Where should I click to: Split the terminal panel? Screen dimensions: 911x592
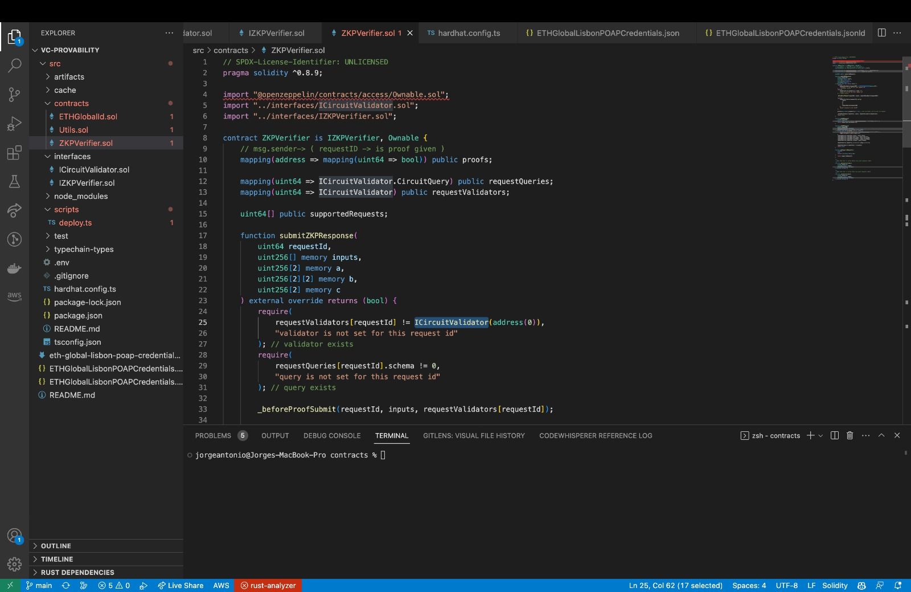pos(834,435)
